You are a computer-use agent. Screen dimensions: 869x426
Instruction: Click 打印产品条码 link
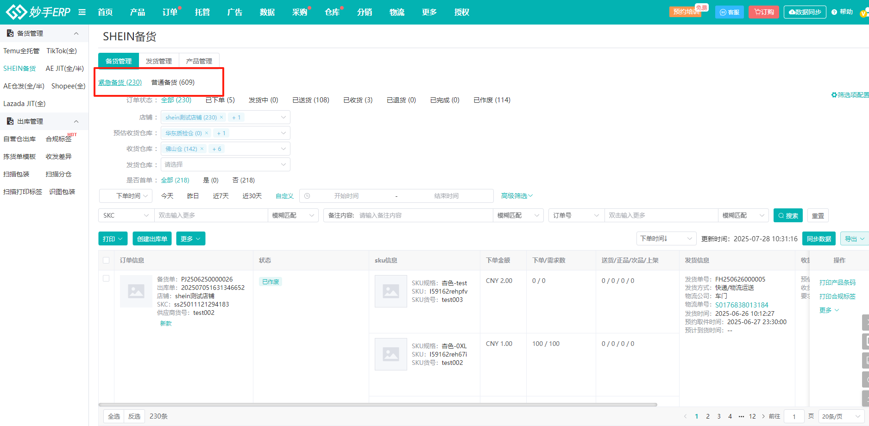[838, 282]
